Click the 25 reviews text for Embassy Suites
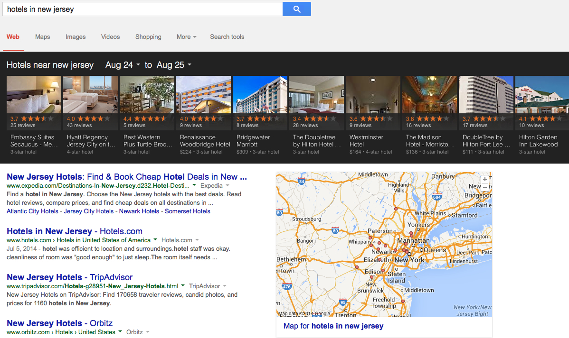The width and height of the screenshot is (569, 338). point(23,125)
